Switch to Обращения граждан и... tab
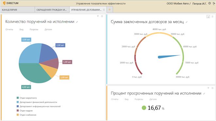 52,10
